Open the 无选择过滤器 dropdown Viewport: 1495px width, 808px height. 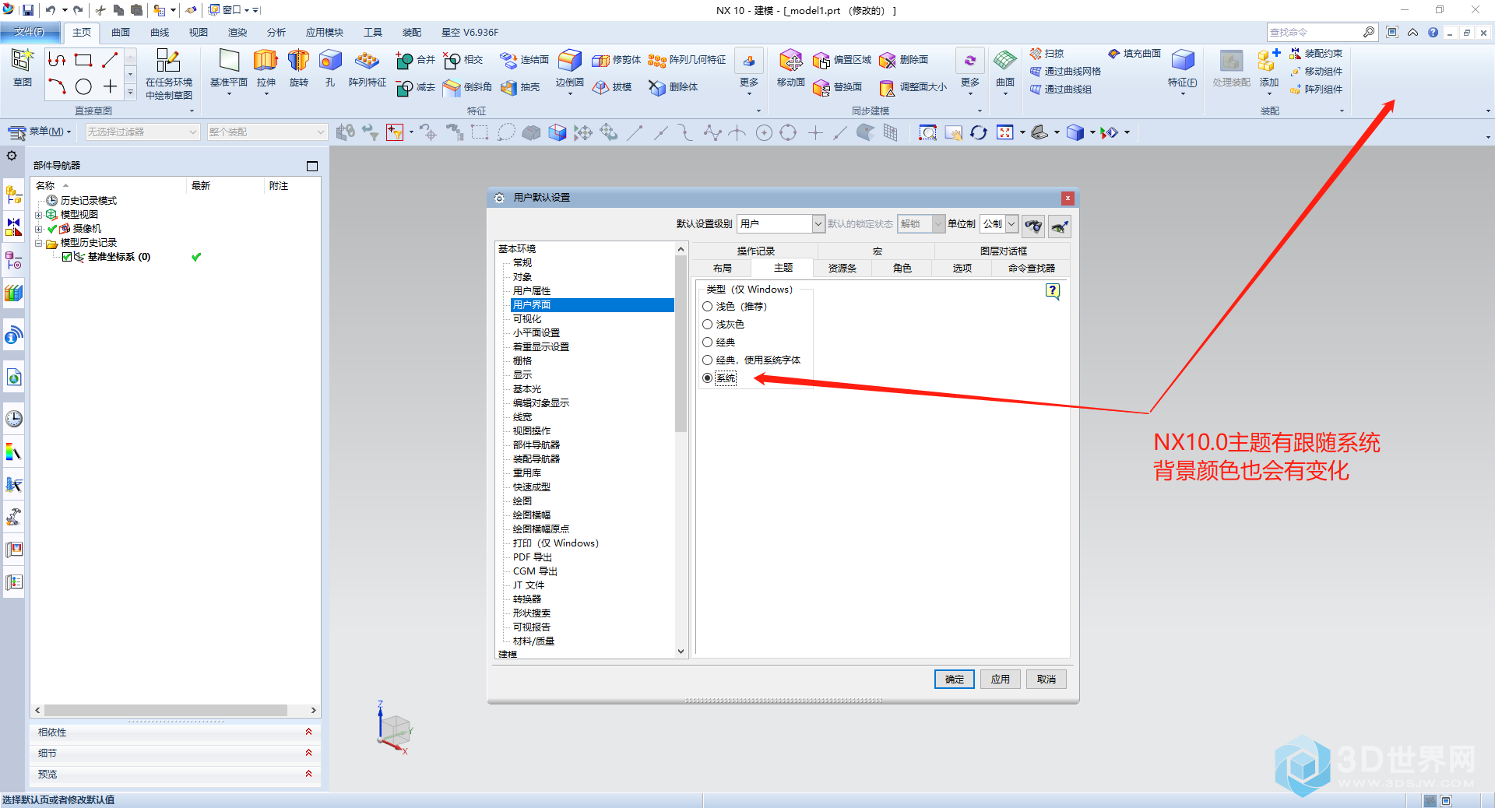point(142,132)
